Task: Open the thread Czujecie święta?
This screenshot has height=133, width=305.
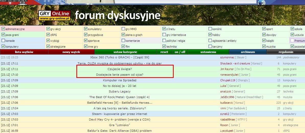Action: pyautogui.click(x=120, y=69)
